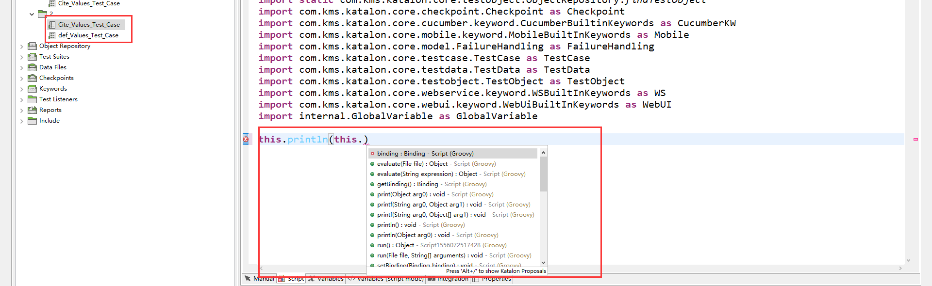Click the Manual tab cursor icon
932x286 pixels.
pos(248,278)
